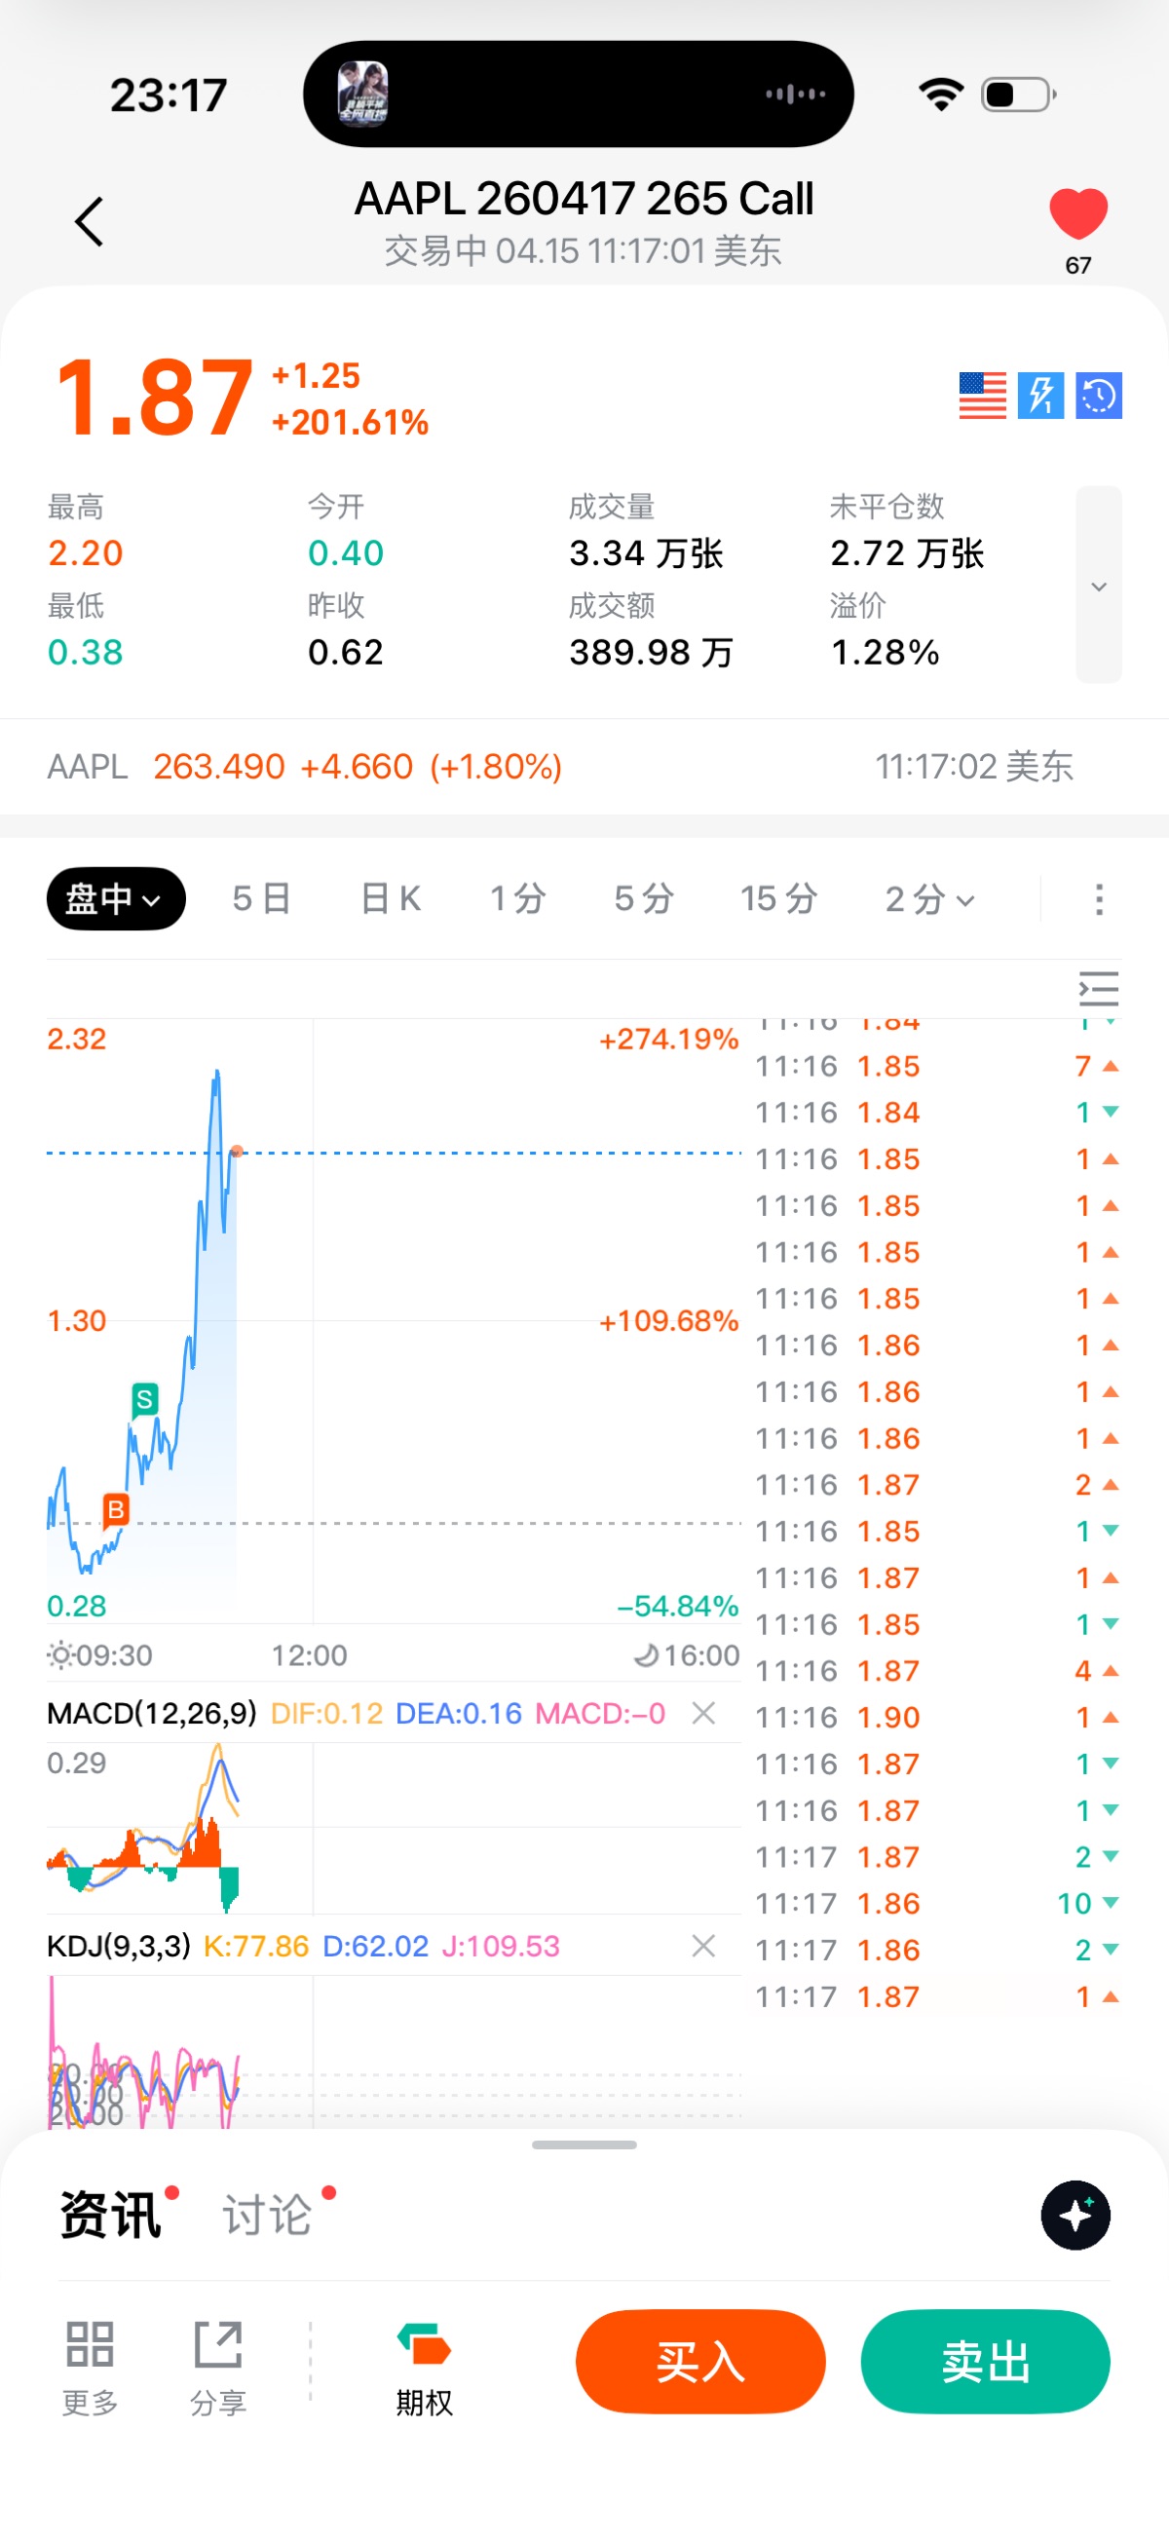Open the 2分 interval dropdown

(x=929, y=899)
